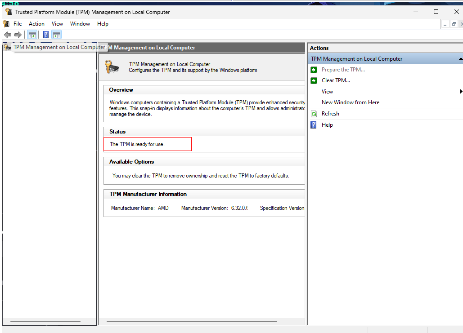Minimize the inner MMC child window

pos(445,24)
